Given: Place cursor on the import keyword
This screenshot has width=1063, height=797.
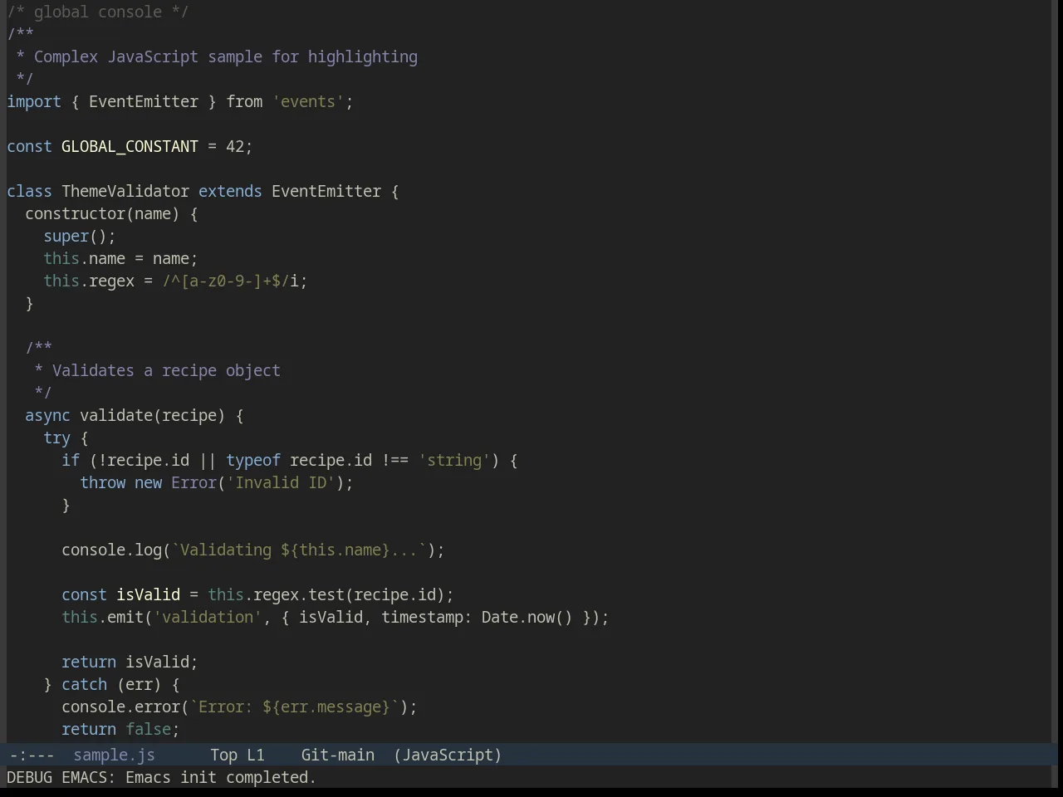Looking at the screenshot, I should pyautogui.click(x=34, y=101).
